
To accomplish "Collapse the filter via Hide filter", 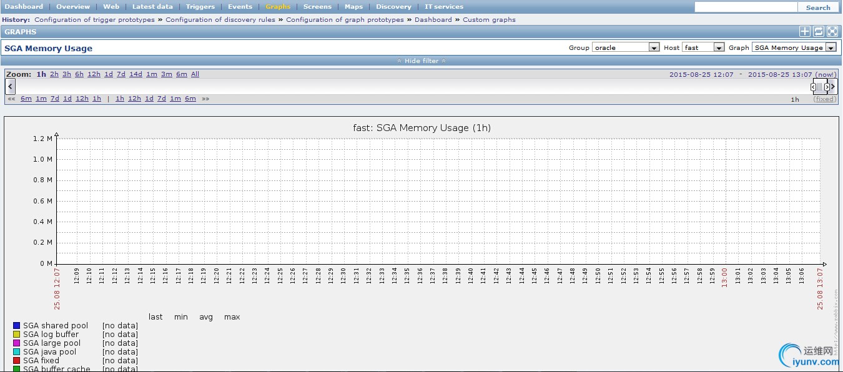I will pos(421,61).
